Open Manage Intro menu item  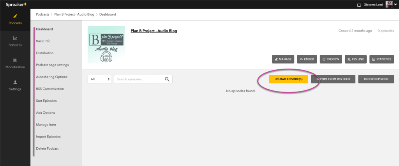pos(46,125)
